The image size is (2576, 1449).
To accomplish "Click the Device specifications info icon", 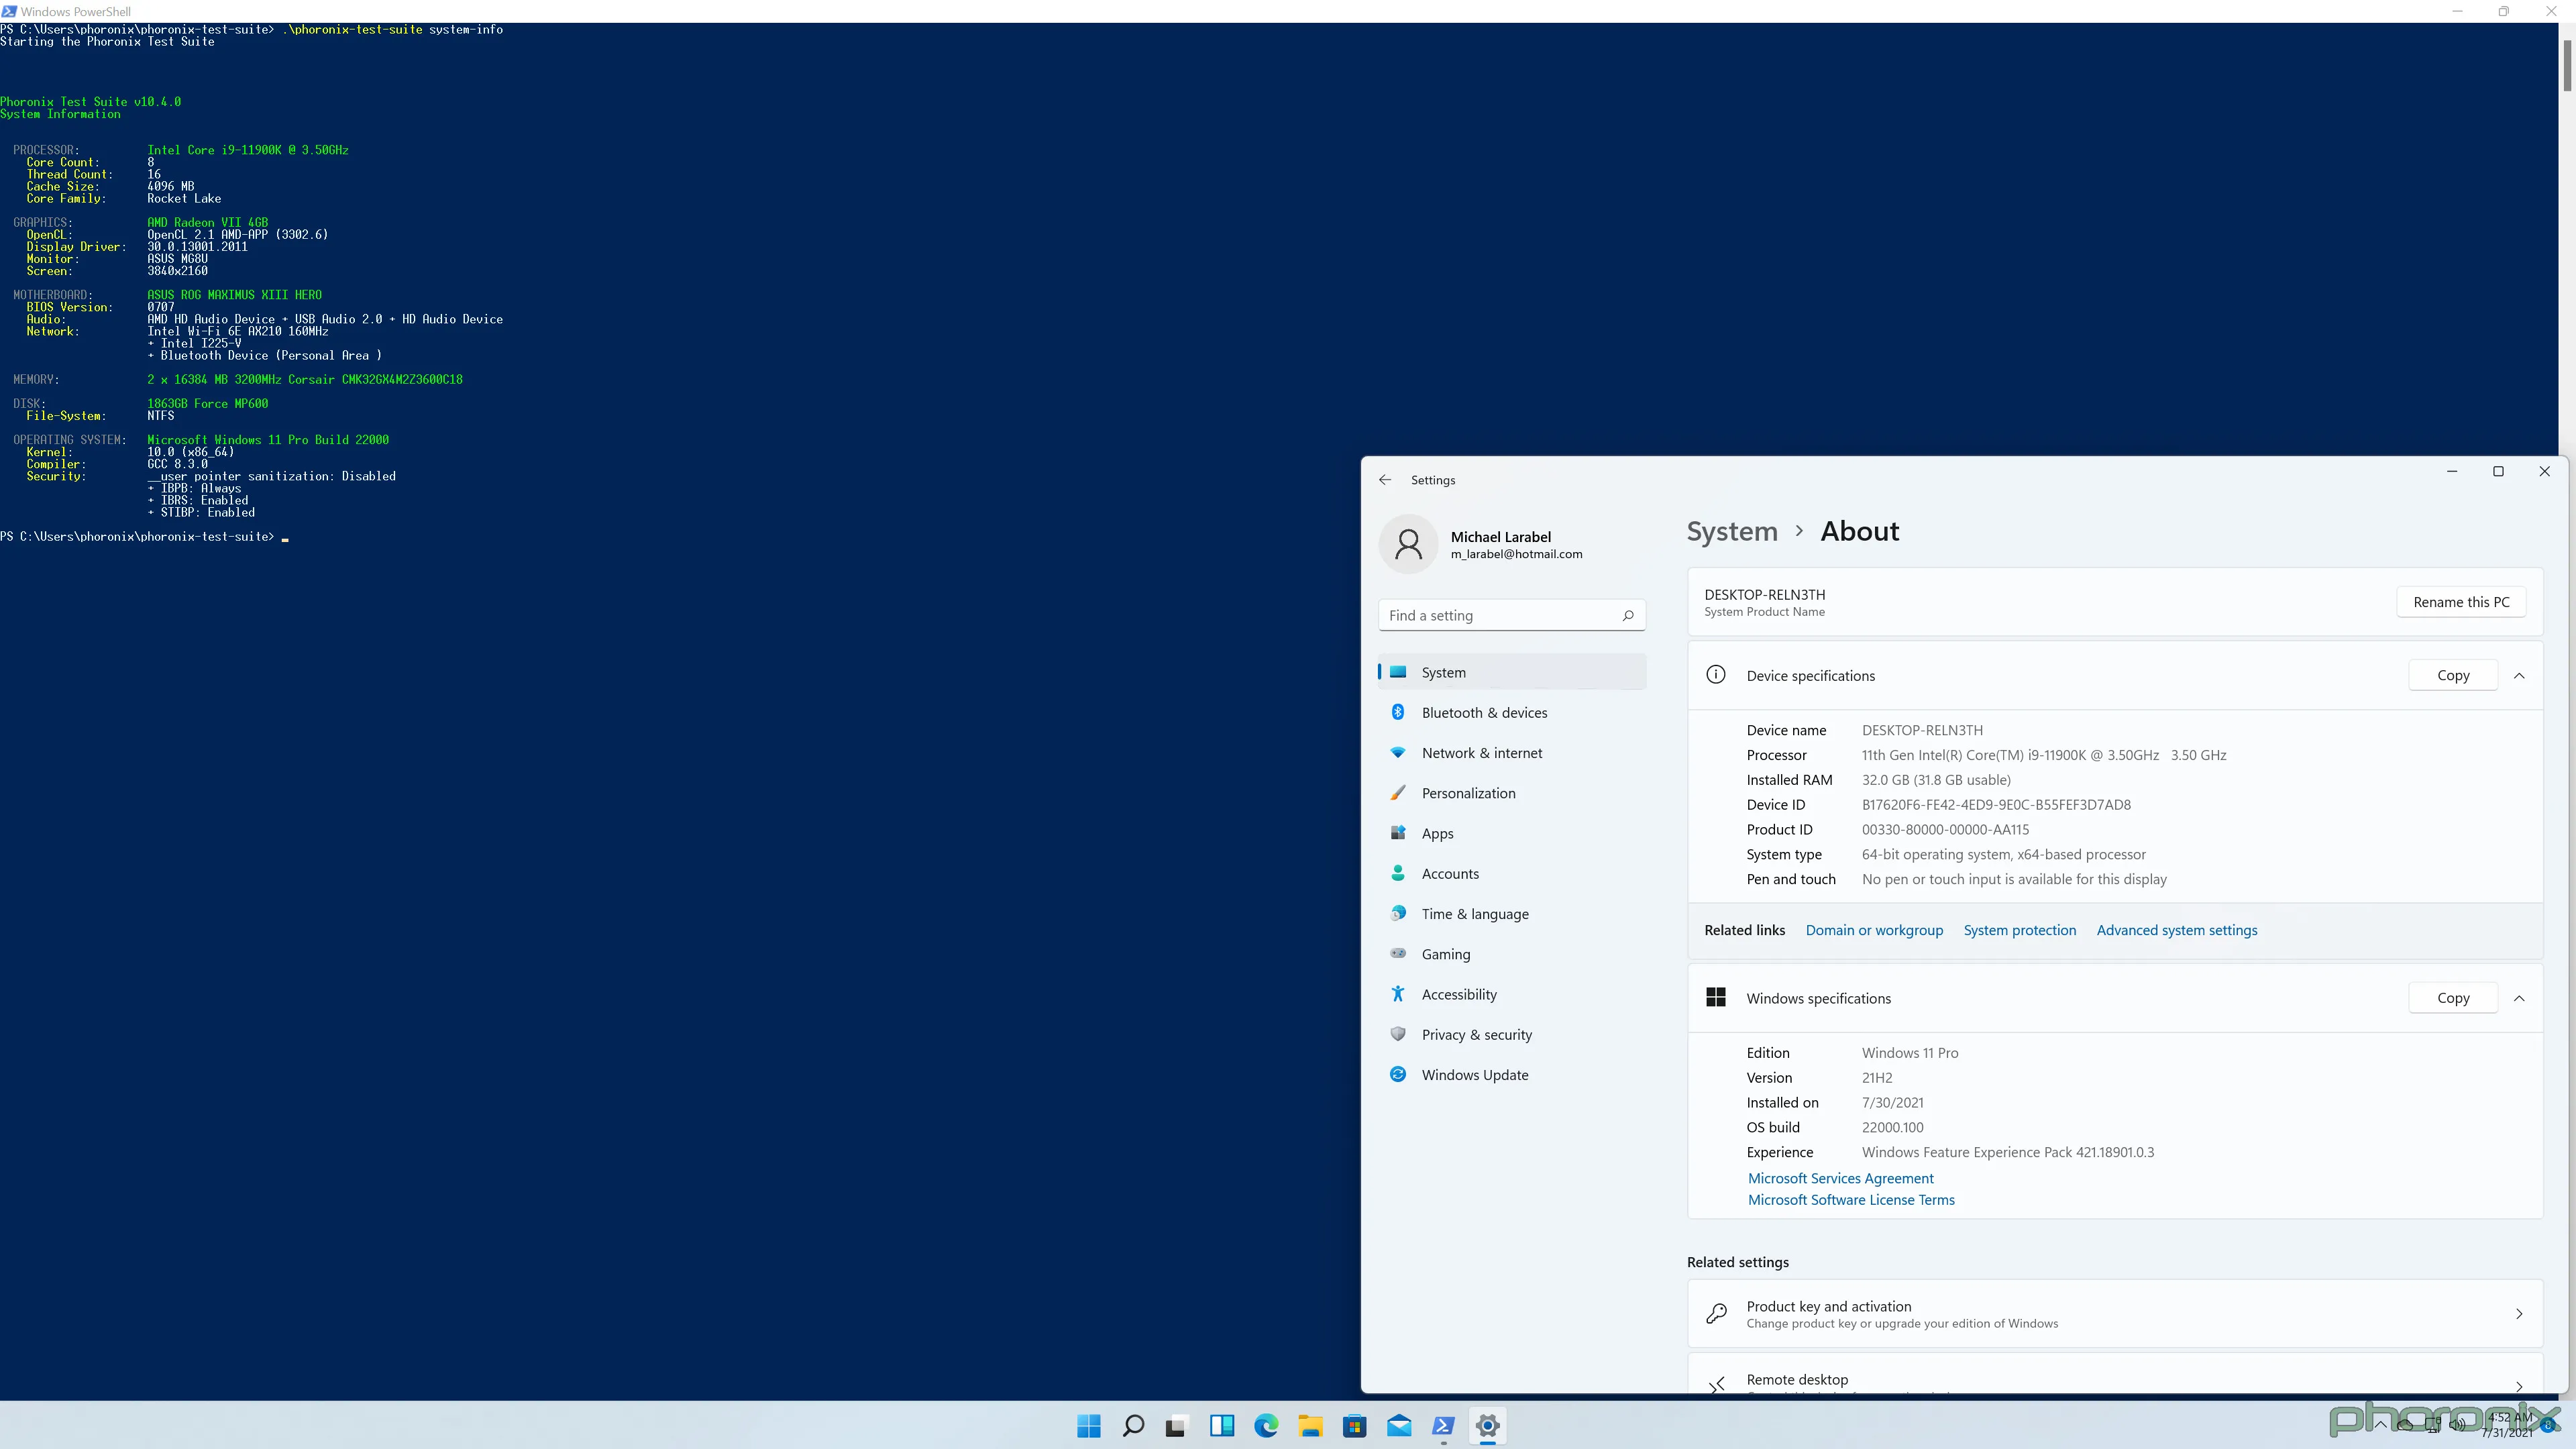I will [x=1716, y=674].
